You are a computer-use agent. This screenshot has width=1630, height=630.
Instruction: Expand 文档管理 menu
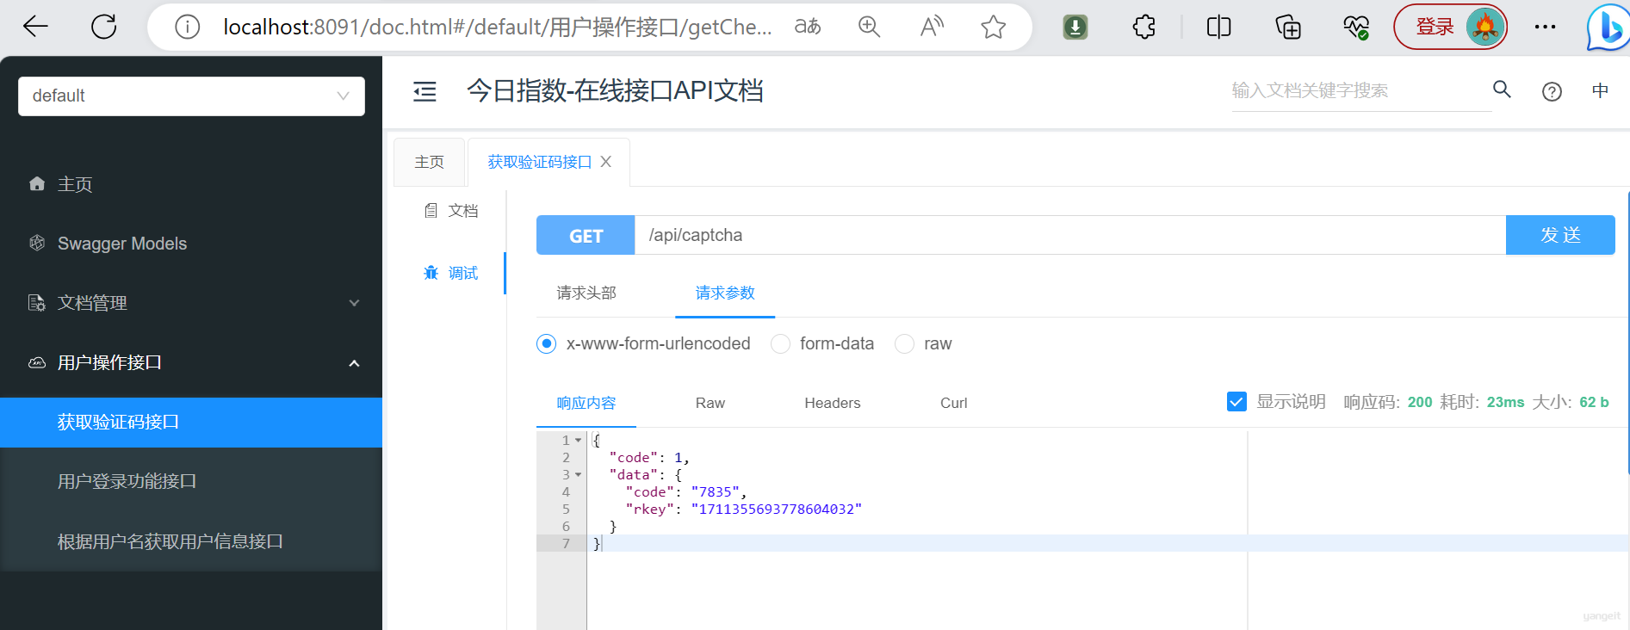coord(191,303)
